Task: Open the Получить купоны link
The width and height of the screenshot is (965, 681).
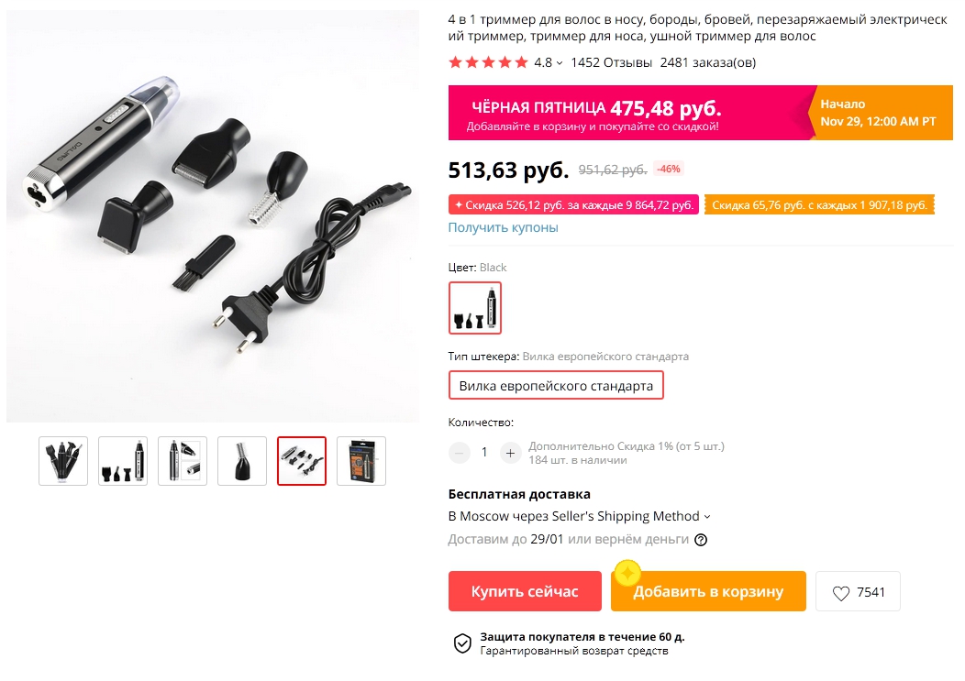Action: [504, 227]
